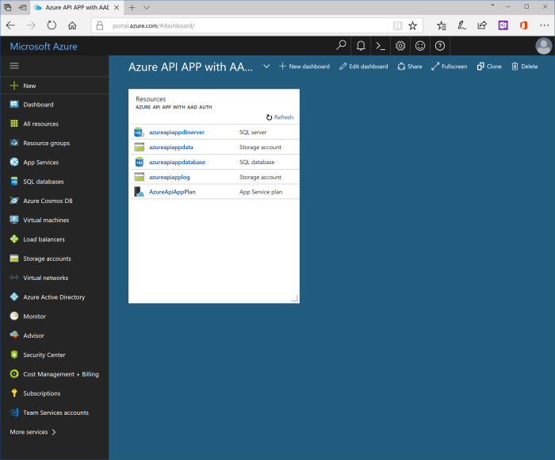Enter Fullscreen dashboard mode
The image size is (555, 460).
point(450,66)
